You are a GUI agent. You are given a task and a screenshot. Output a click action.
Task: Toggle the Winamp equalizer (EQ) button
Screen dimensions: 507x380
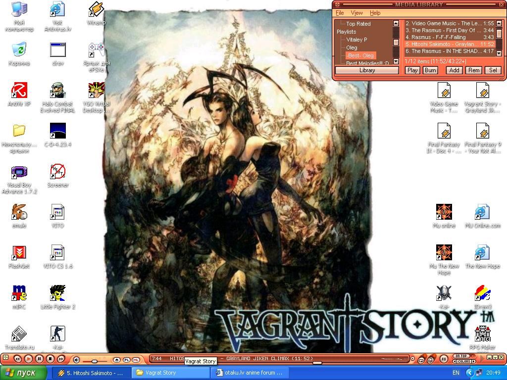444,359
